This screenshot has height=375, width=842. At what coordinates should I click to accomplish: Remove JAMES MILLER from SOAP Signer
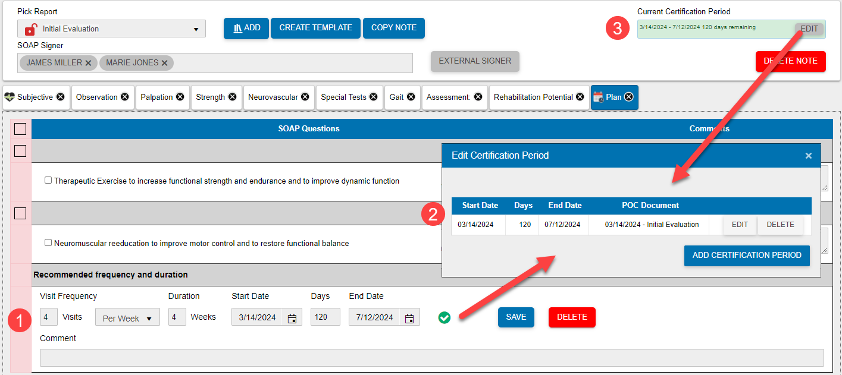88,62
